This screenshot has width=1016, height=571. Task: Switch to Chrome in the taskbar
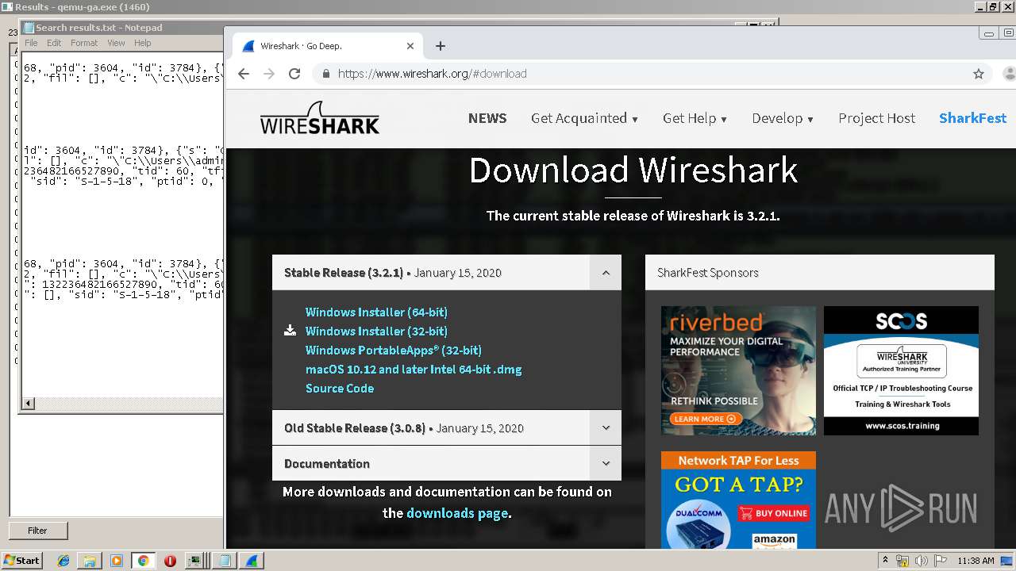[x=143, y=561]
